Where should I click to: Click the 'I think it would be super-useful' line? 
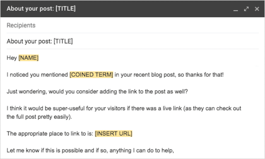pos(124,108)
